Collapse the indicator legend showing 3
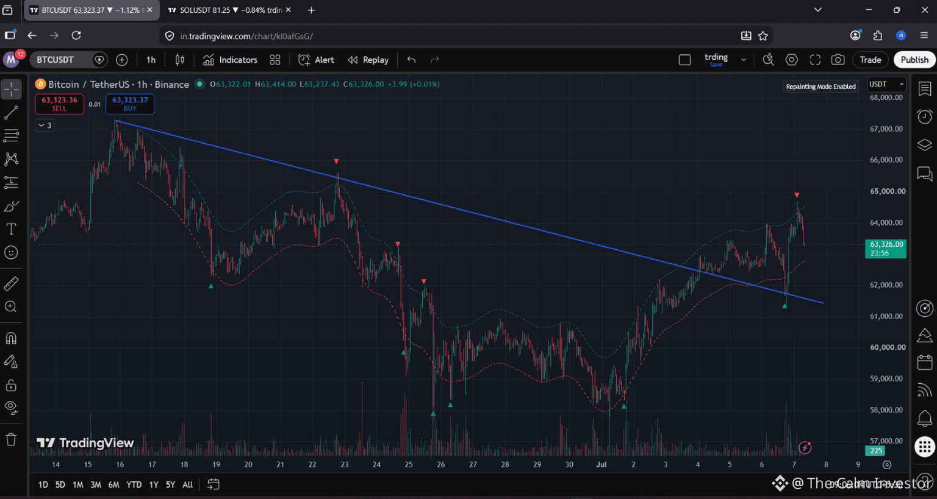This screenshot has width=937, height=499. 45,125
